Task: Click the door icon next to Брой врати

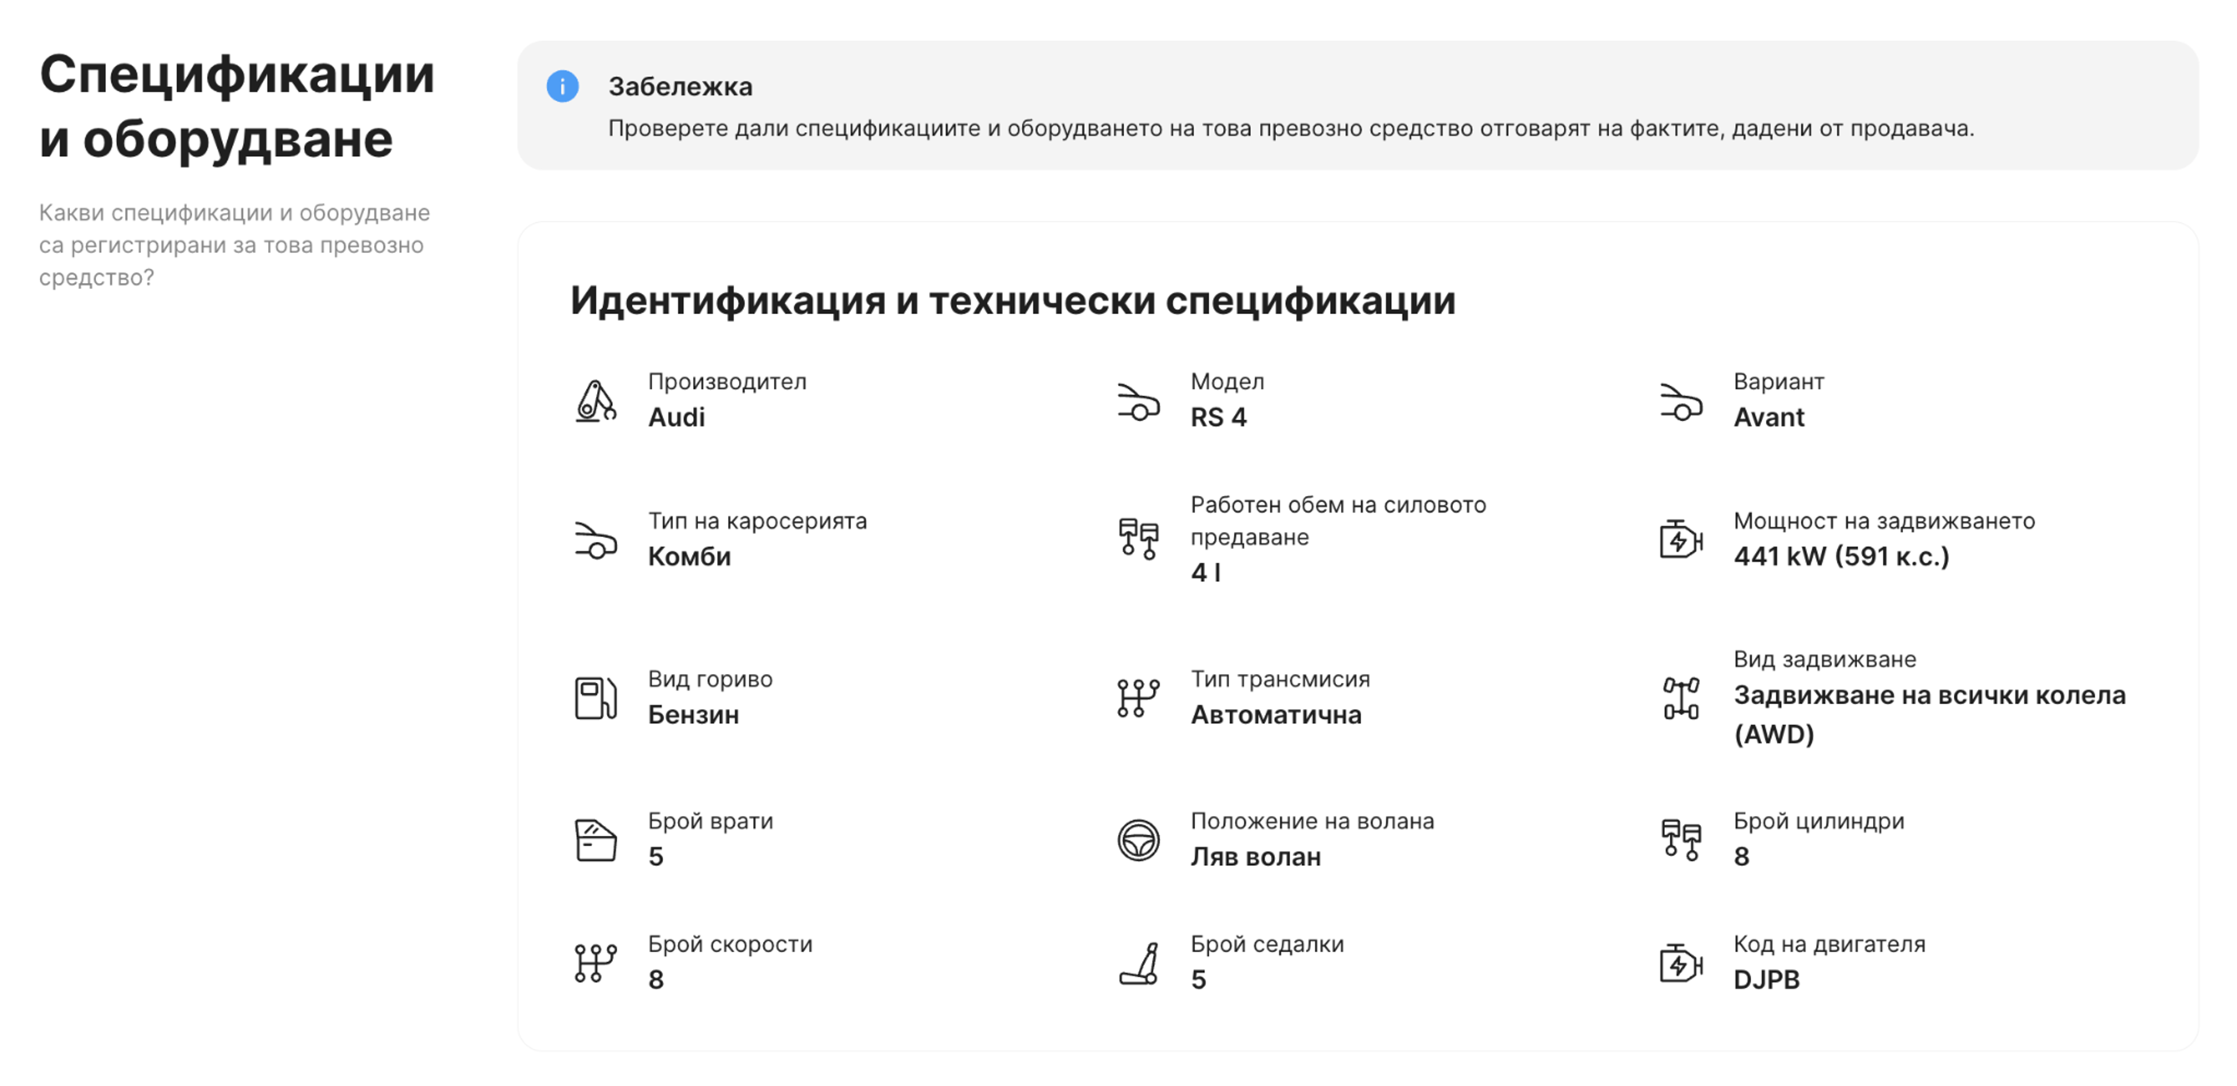Action: (x=596, y=840)
